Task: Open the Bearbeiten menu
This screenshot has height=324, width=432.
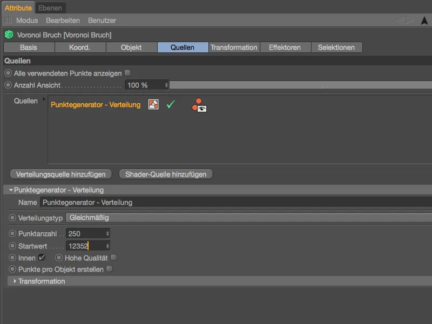Action: coord(63,21)
